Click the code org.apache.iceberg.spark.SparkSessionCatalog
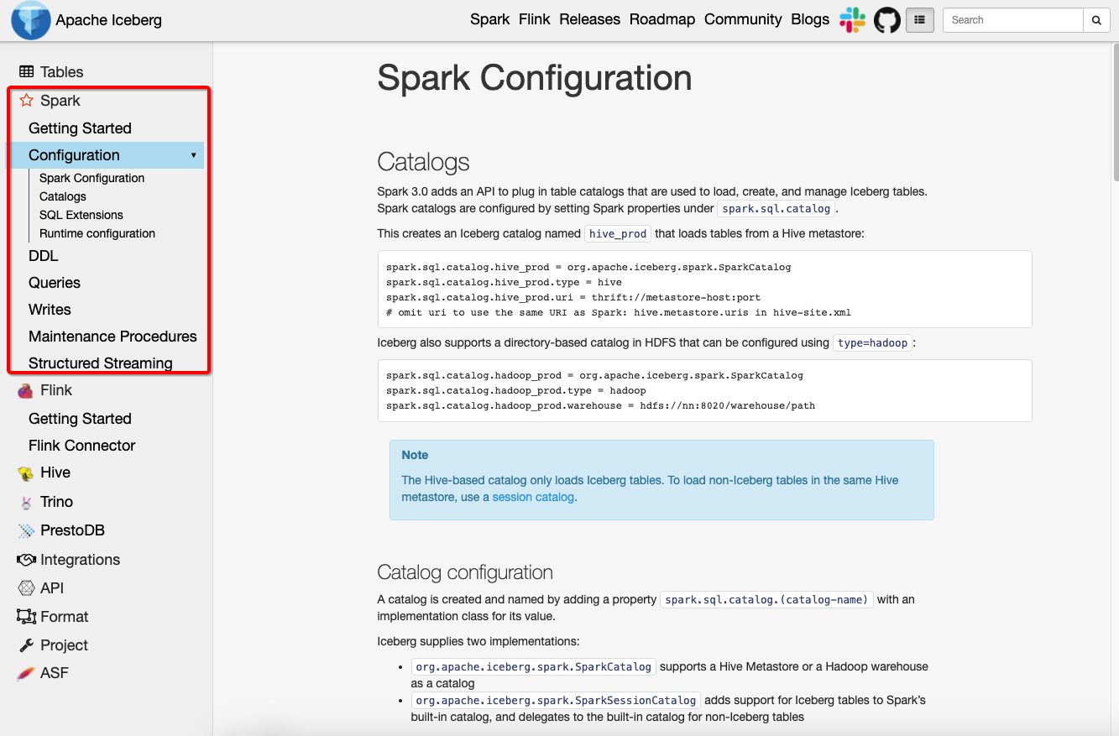Screen dimensions: 1119x736 click(x=556, y=701)
